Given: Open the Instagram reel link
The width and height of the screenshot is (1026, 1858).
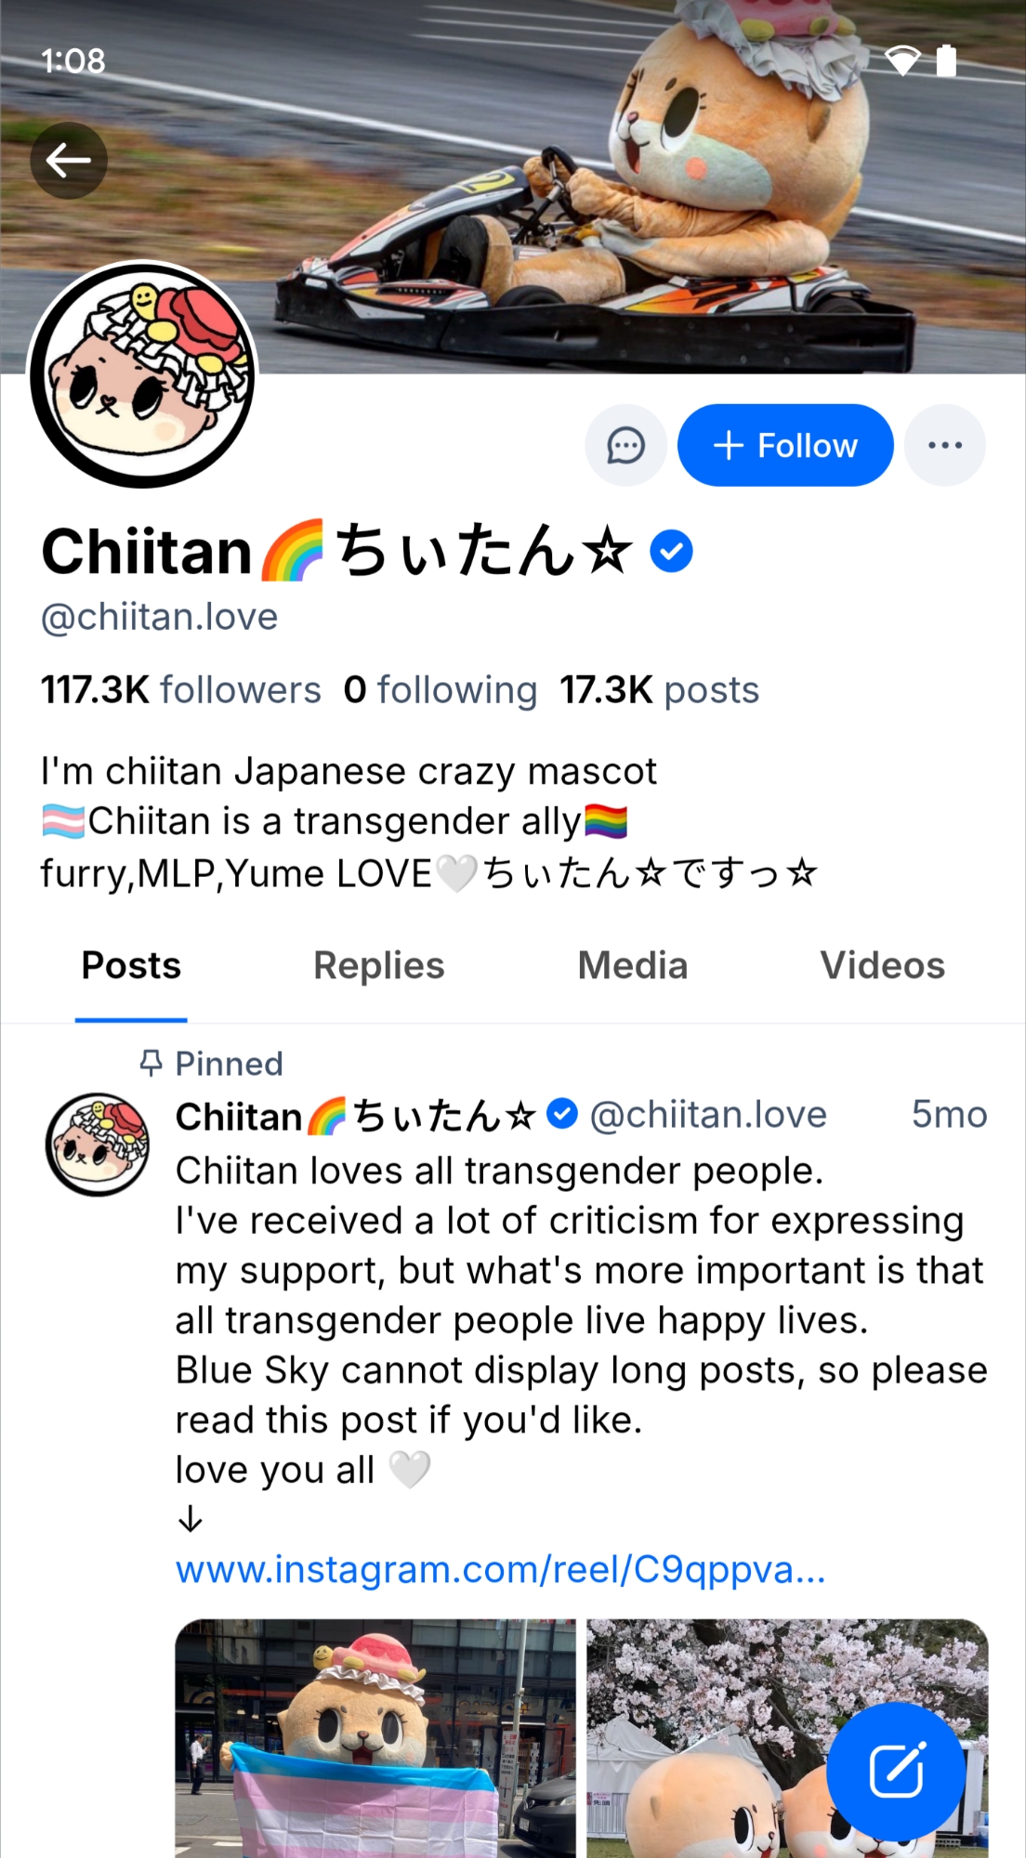Looking at the screenshot, I should [500, 1570].
